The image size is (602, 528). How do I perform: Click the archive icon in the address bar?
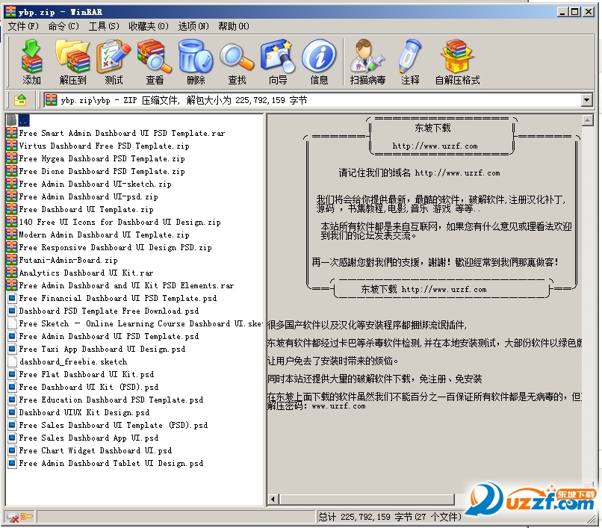(x=51, y=100)
